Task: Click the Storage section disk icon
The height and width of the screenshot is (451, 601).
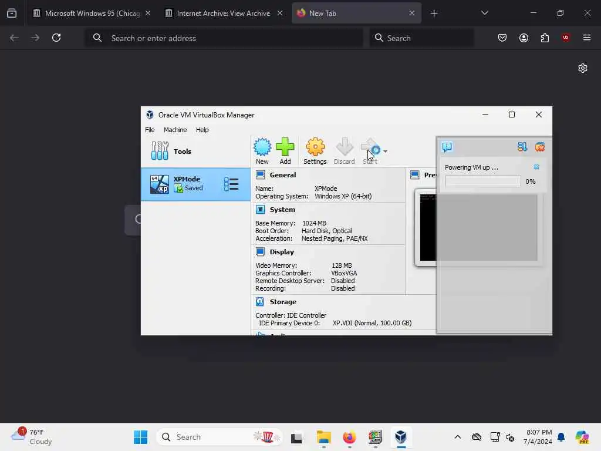Action: coord(260,301)
